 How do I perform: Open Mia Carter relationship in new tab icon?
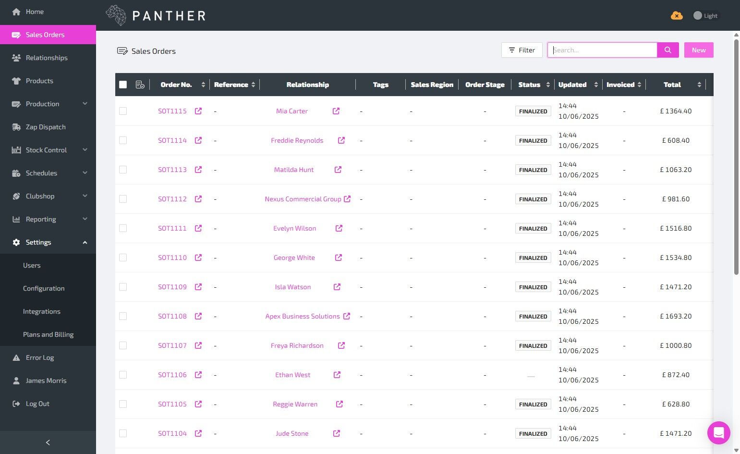tap(336, 111)
